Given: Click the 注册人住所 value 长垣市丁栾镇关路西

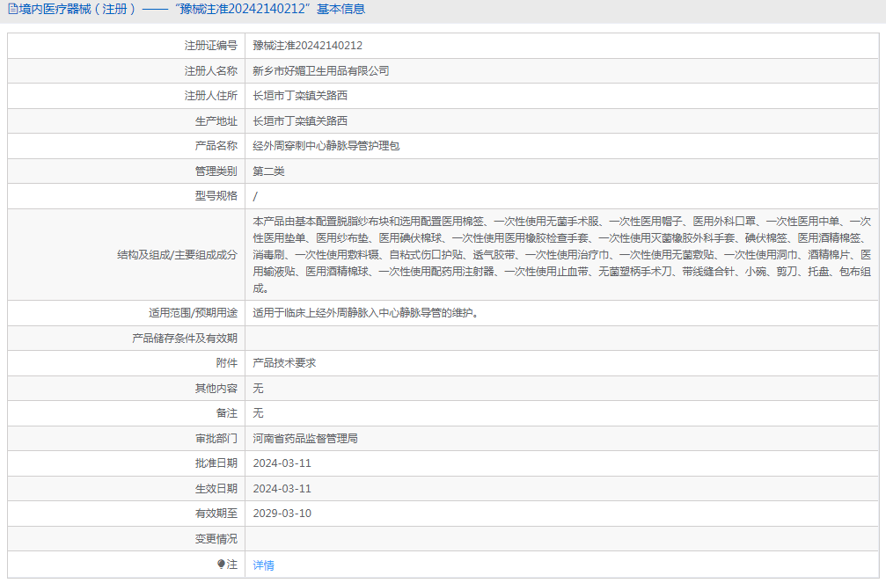Looking at the screenshot, I should (300, 96).
